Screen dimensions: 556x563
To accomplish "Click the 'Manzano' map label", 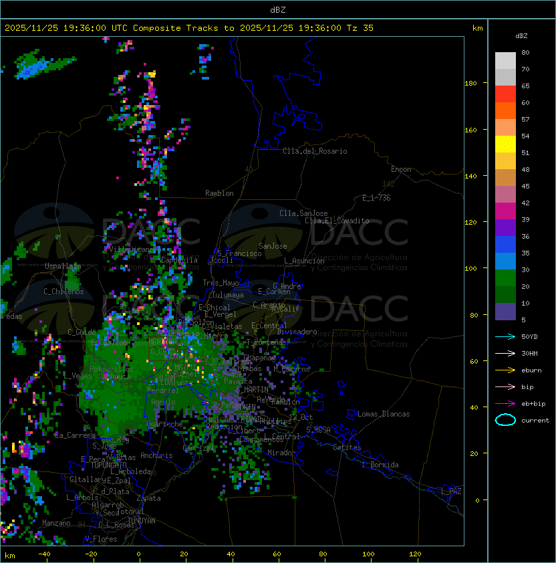I will click(x=56, y=523).
